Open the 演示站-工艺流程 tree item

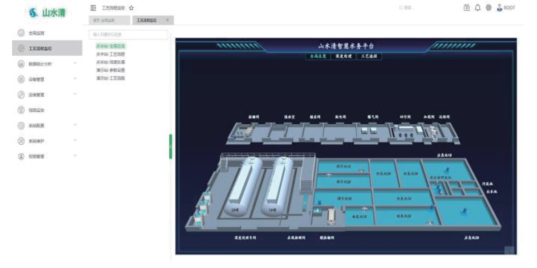[110, 78]
